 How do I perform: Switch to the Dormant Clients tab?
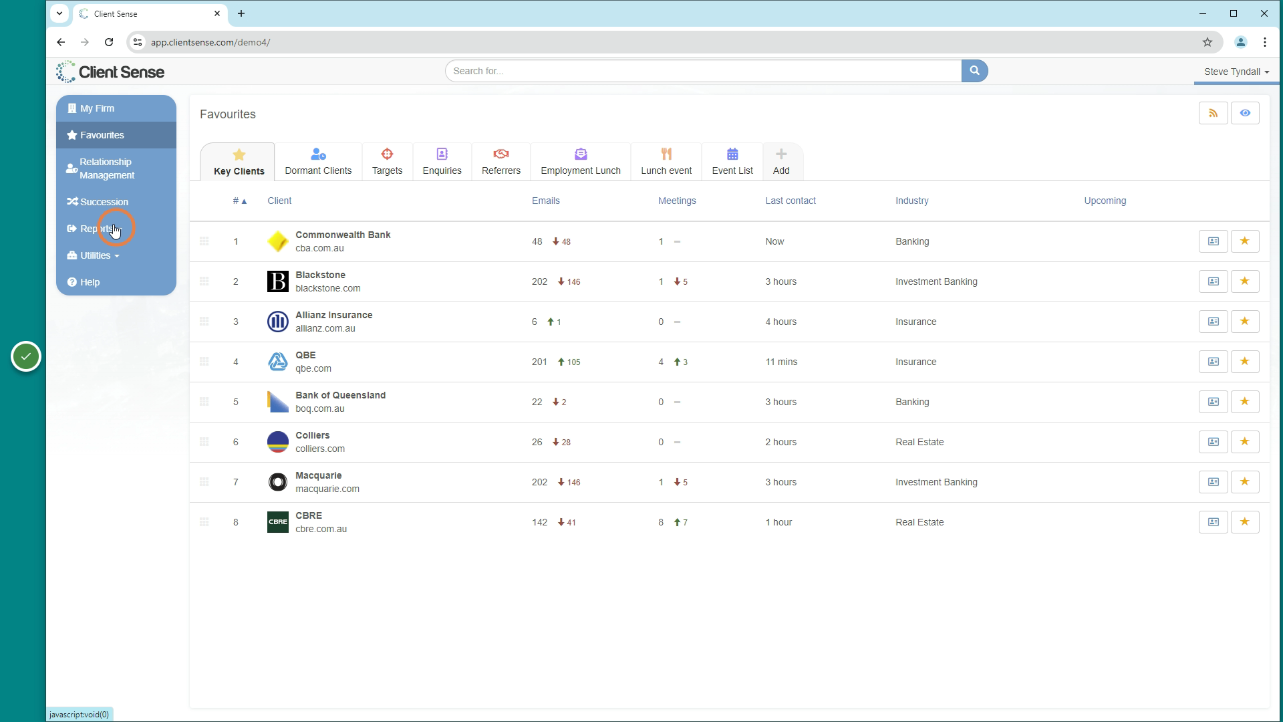[318, 162]
